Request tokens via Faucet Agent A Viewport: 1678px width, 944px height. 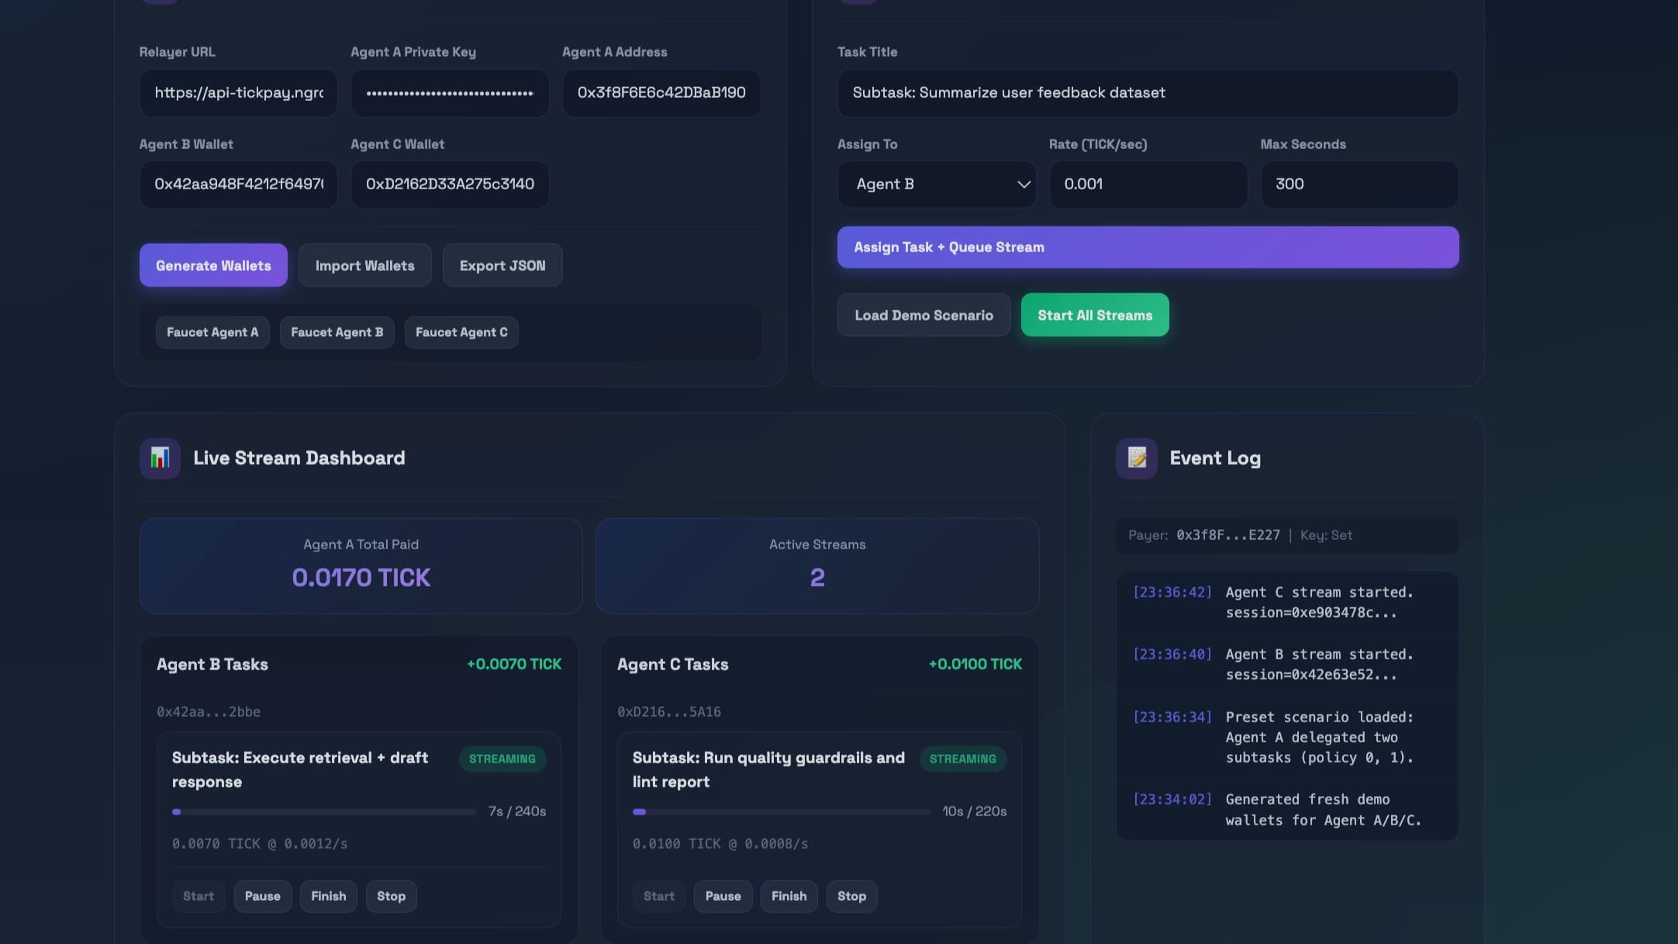point(212,332)
